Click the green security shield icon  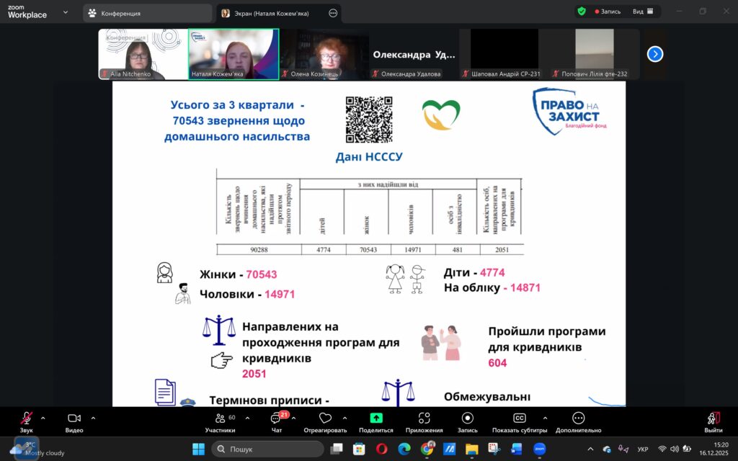click(x=582, y=12)
